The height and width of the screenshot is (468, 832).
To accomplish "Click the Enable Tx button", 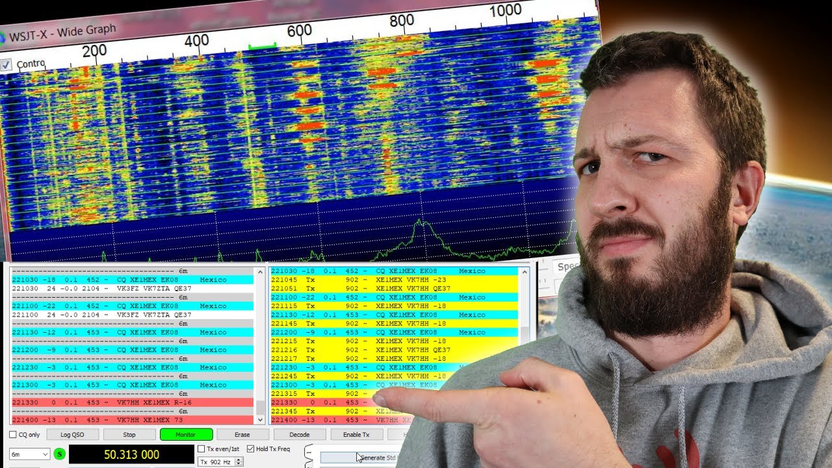I will click(x=356, y=435).
